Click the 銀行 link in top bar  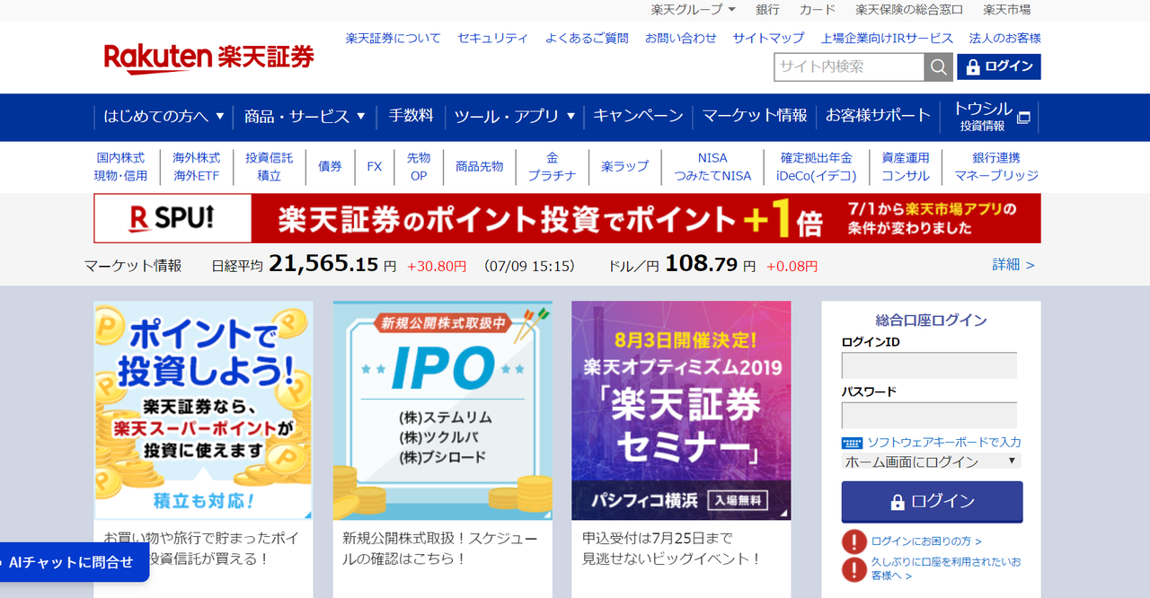point(767,10)
